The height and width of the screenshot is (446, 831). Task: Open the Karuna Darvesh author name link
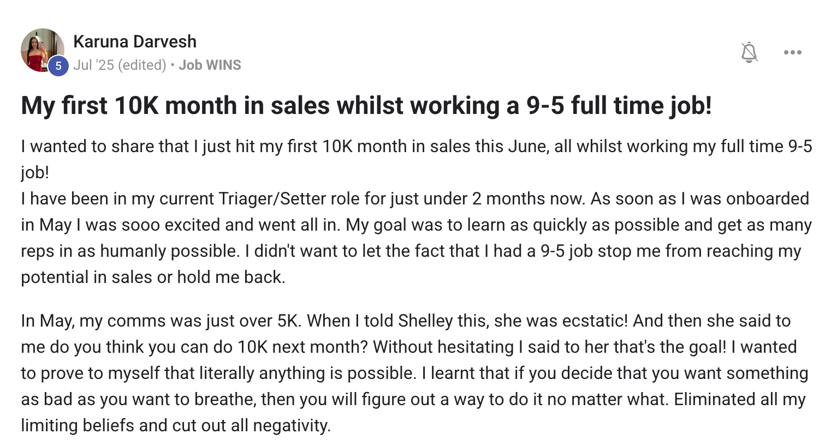tap(135, 41)
